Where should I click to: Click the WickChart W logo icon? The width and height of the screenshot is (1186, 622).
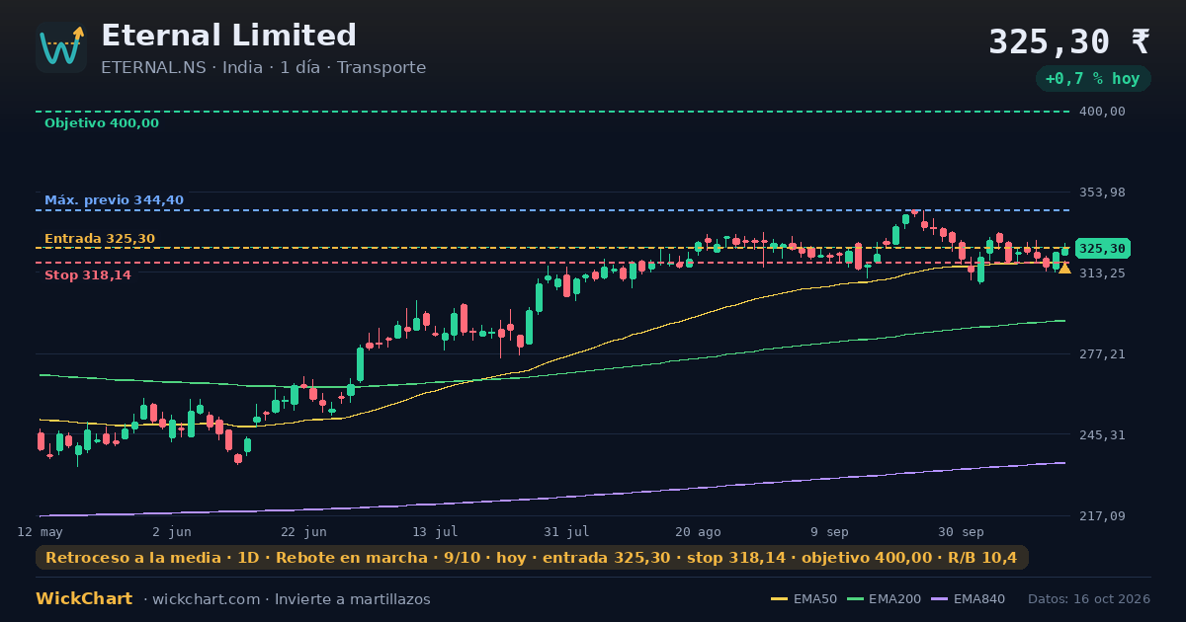coord(61,47)
